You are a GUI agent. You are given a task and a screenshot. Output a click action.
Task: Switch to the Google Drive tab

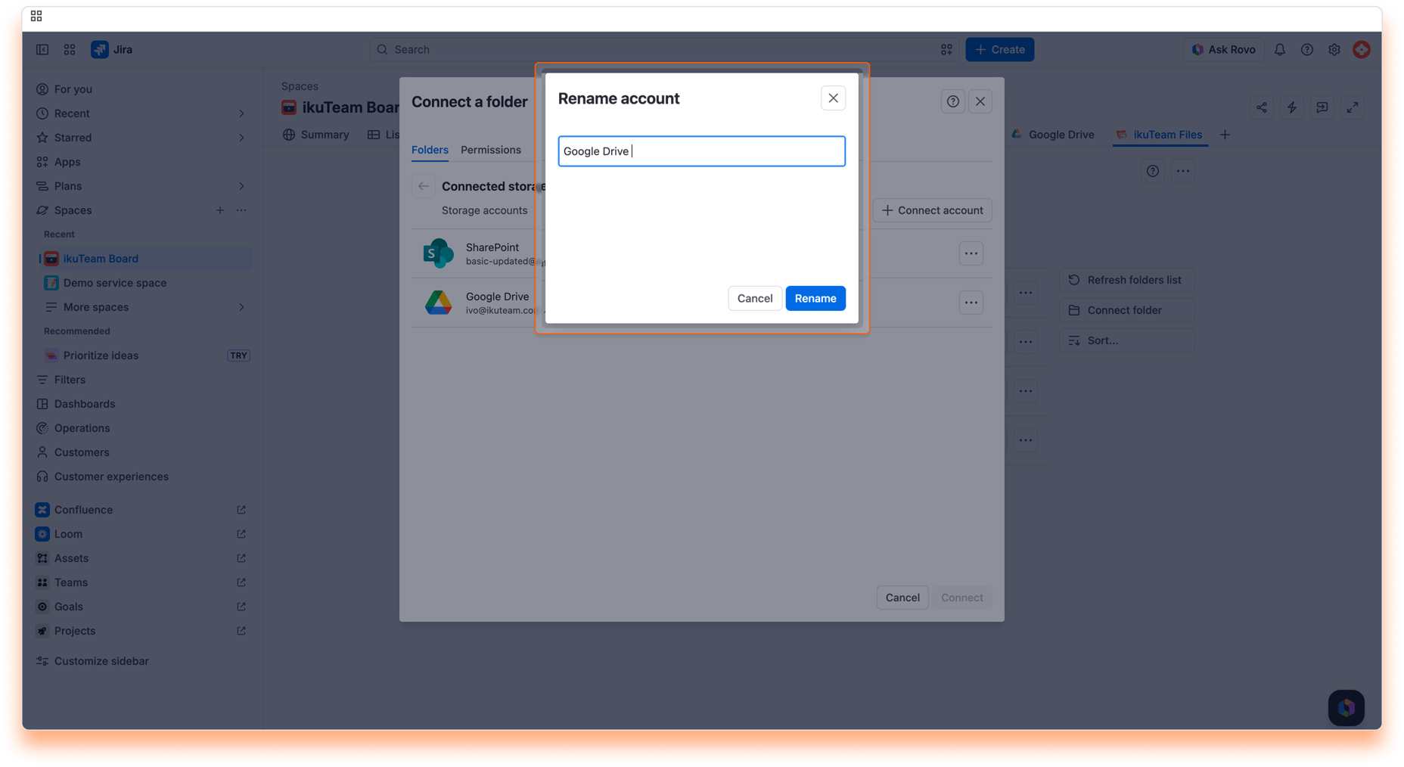tap(1052, 135)
